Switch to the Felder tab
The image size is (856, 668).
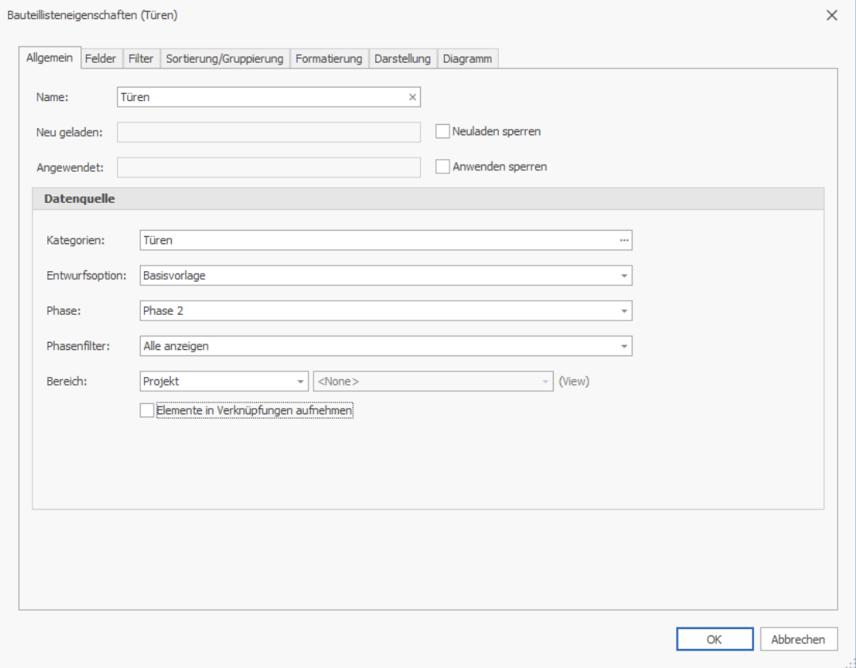tap(100, 58)
